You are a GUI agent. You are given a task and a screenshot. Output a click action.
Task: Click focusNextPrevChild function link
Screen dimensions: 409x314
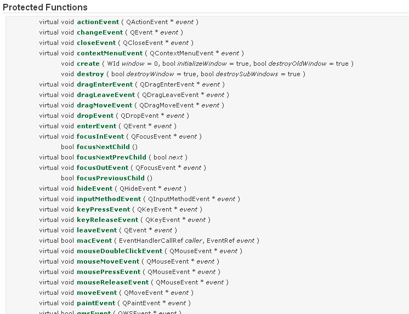[x=112, y=157]
